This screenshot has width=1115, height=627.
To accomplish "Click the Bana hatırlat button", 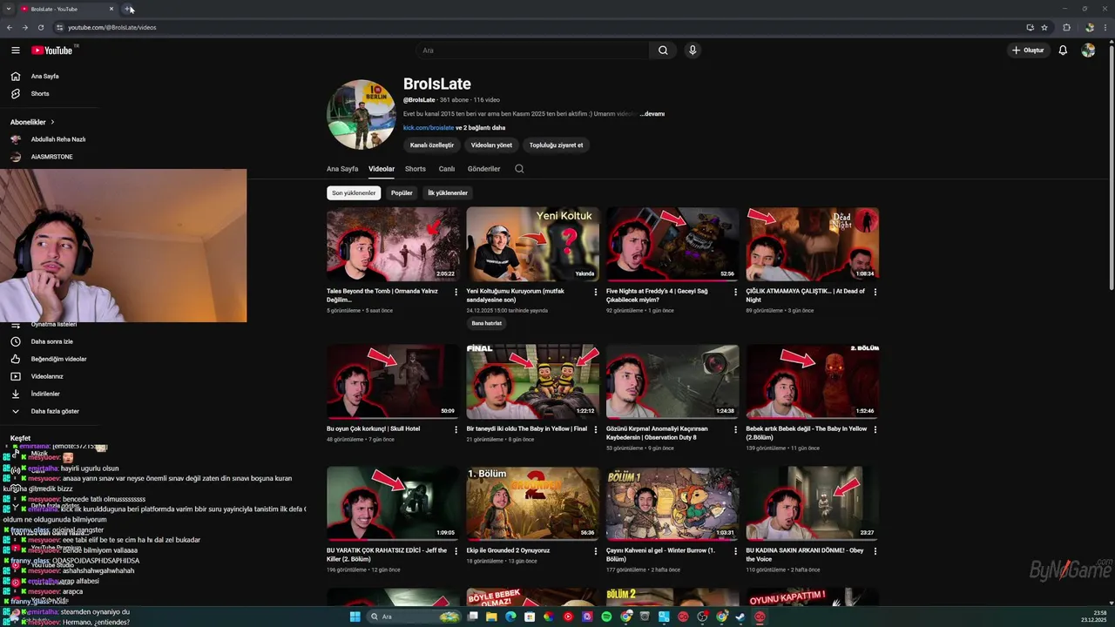I will [x=487, y=323].
